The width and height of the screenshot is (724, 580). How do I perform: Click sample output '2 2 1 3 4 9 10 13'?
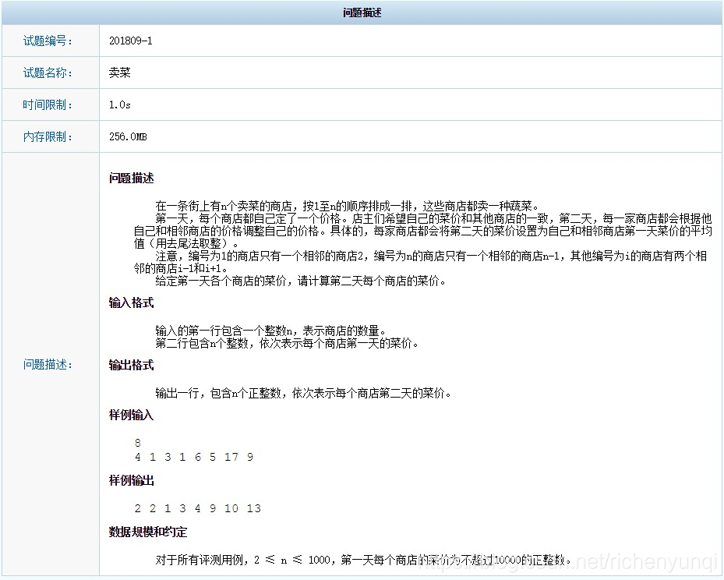click(198, 508)
